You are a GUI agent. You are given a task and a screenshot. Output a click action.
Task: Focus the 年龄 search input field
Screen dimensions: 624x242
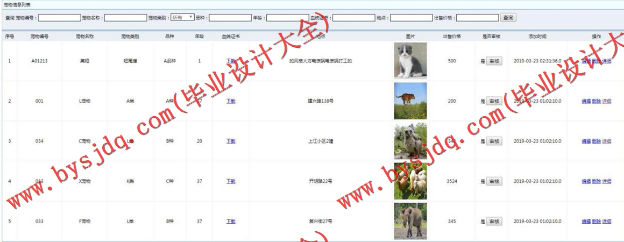(x=288, y=18)
